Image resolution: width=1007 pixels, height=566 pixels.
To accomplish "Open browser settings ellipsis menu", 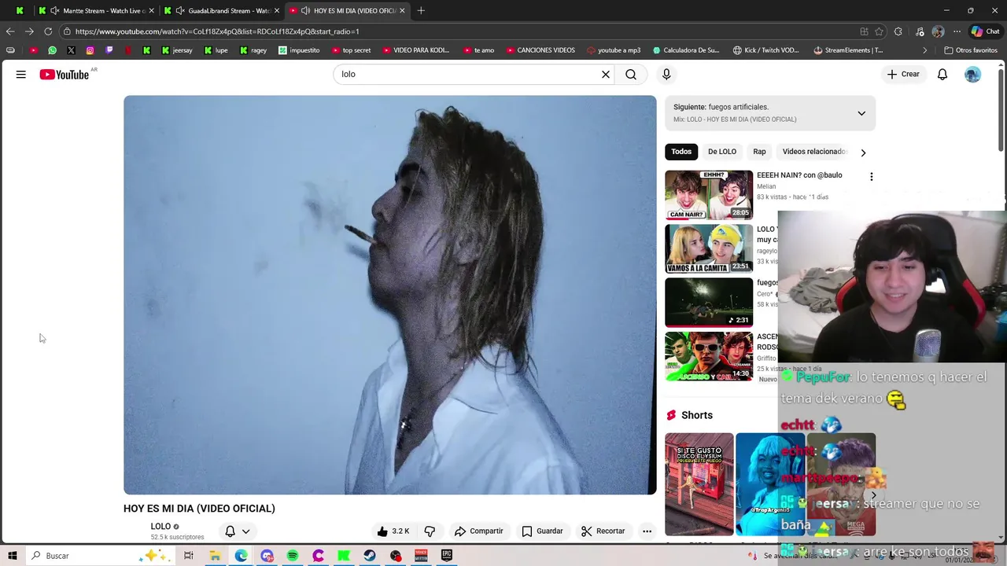I will click(957, 31).
